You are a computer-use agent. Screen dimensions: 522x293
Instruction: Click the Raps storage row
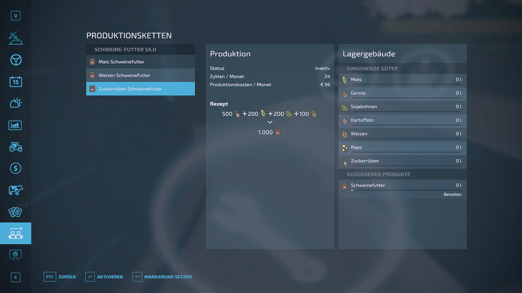pyautogui.click(x=403, y=148)
